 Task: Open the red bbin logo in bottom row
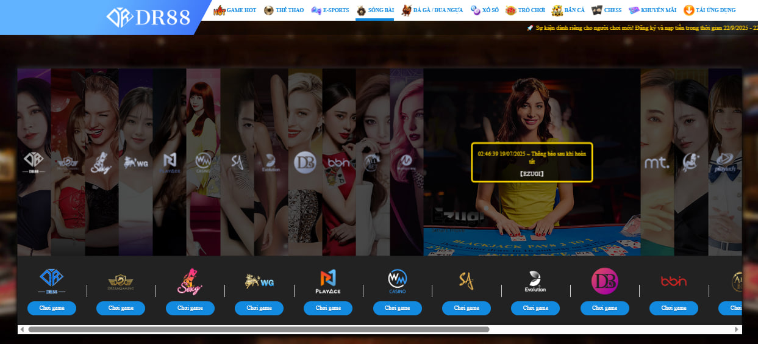pos(673,281)
